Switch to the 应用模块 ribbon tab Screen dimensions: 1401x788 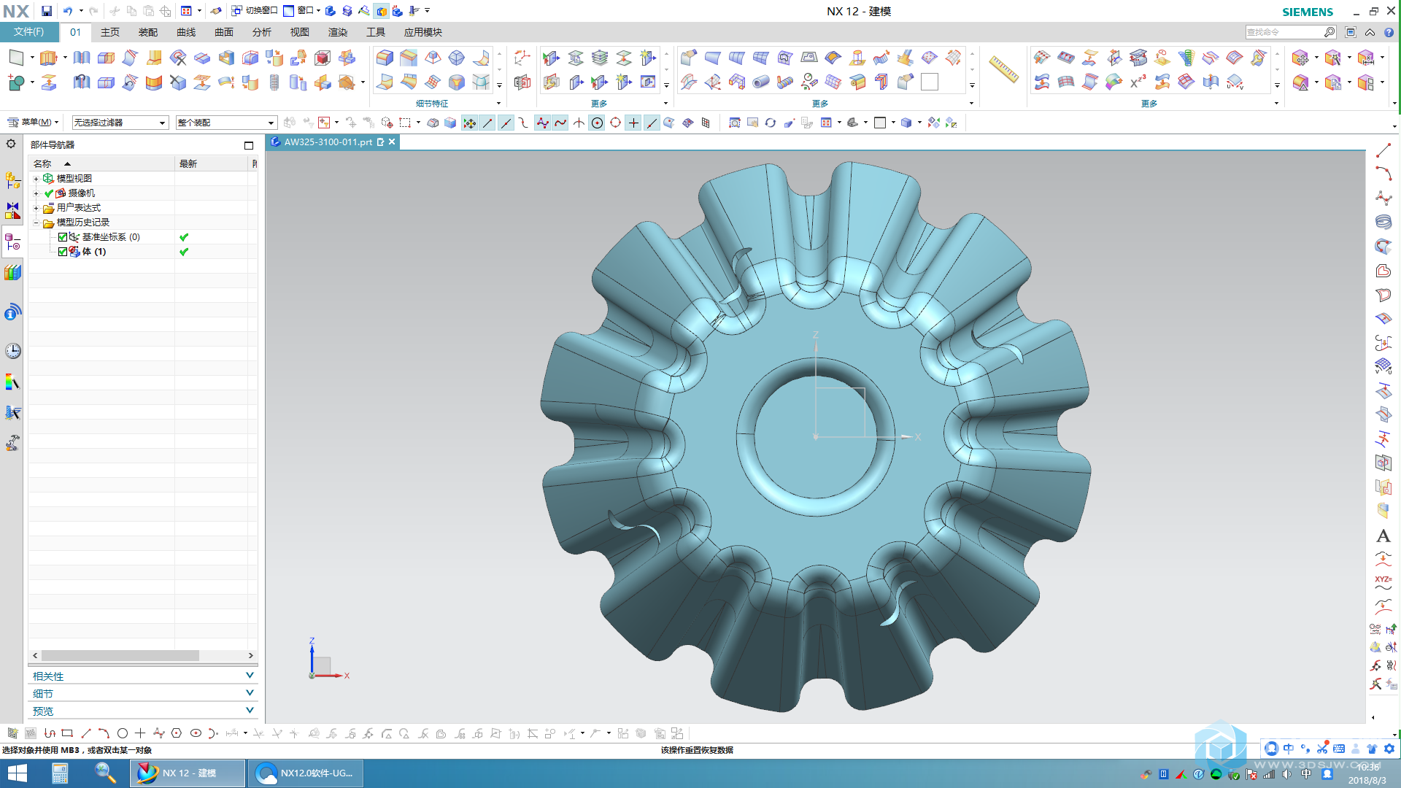pyautogui.click(x=423, y=32)
